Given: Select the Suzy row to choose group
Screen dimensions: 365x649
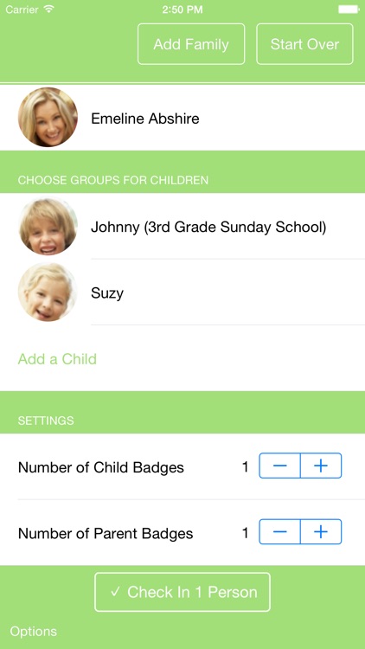Looking at the screenshot, I should (x=182, y=292).
